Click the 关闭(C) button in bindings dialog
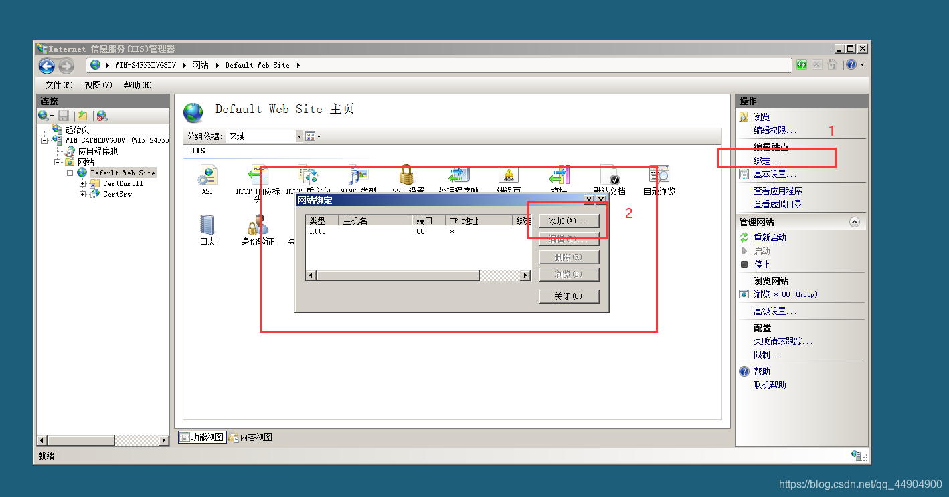The height and width of the screenshot is (497, 949). coord(569,296)
